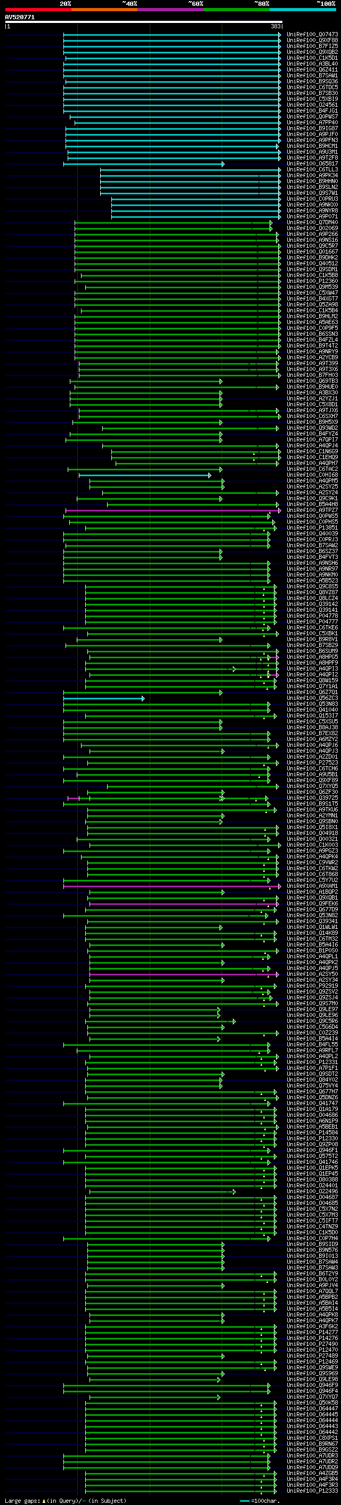Click label UniRef100_P27489
341x1505 pixels.
[x=312, y=1357]
